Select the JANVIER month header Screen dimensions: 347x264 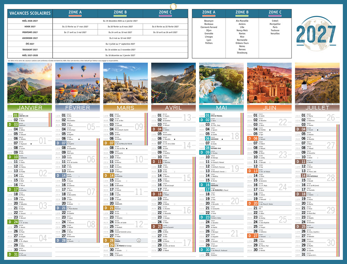pyautogui.click(x=29, y=108)
